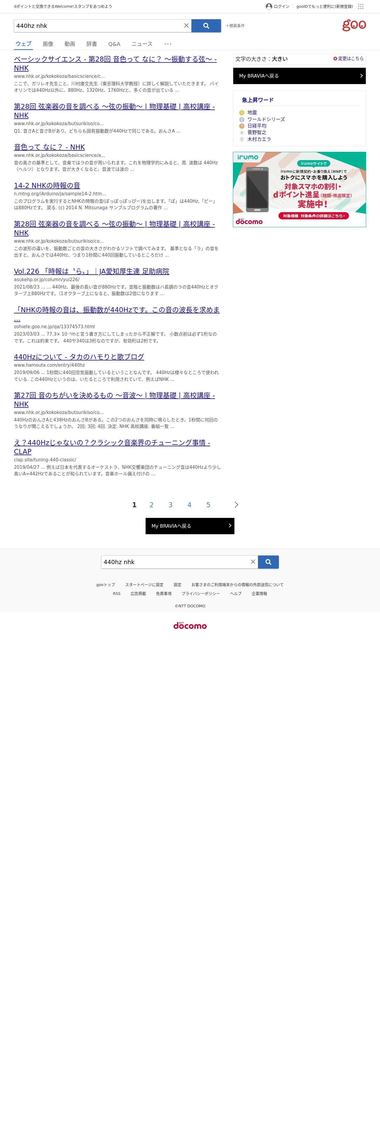Open RSS footer link
This screenshot has height=1140, width=380.
(x=116, y=593)
